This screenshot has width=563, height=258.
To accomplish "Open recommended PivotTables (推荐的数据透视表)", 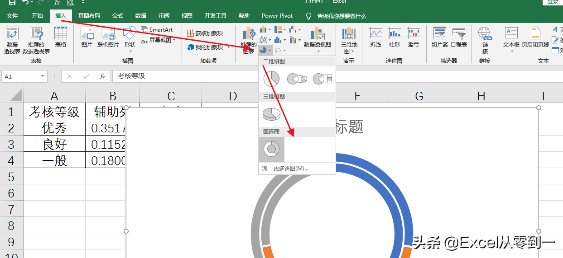I will pos(36,40).
